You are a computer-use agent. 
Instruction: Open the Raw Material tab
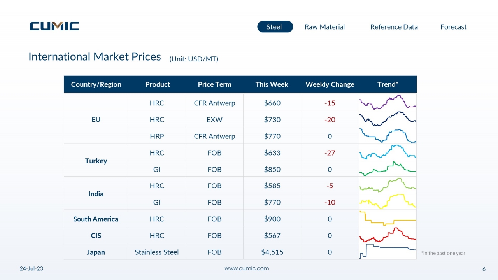[x=324, y=27]
